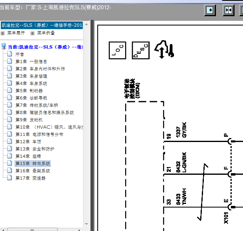Open 第12章 车顶
243x231 pixels.
click(28, 142)
